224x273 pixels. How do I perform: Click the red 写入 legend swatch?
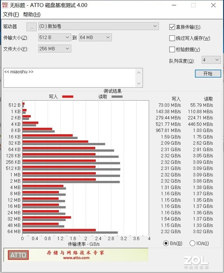pos(68,97)
